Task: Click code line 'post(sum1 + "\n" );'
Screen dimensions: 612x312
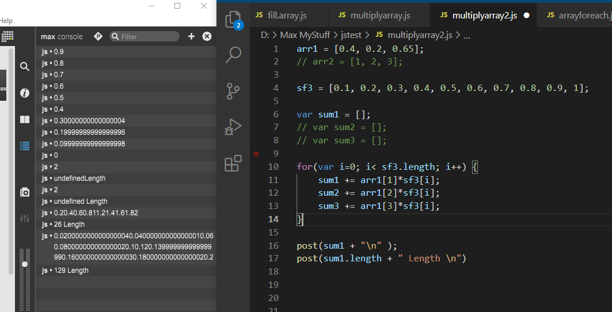Action: (x=347, y=246)
